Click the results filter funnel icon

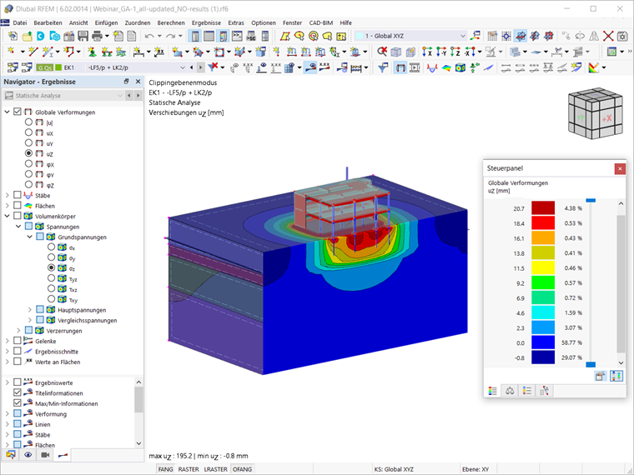coord(383,67)
